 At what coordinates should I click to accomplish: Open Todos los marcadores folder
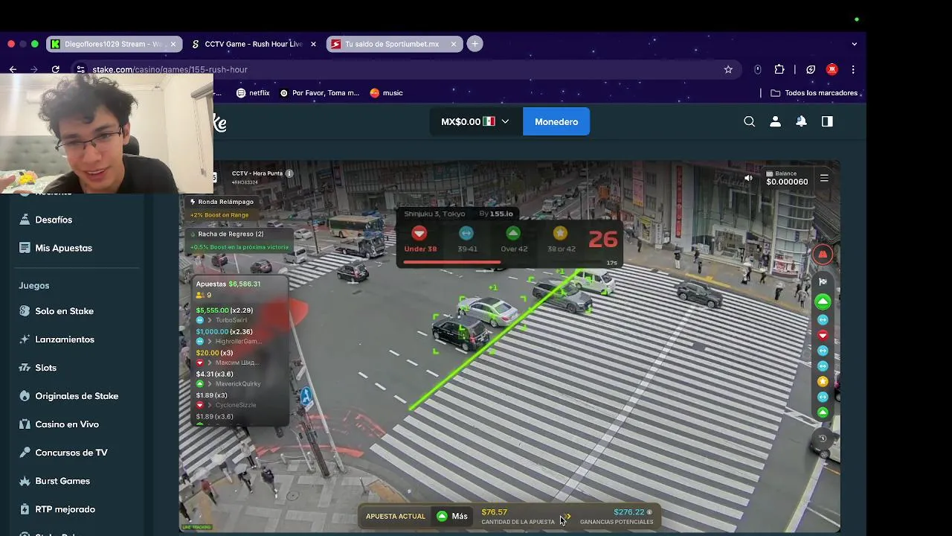point(814,93)
